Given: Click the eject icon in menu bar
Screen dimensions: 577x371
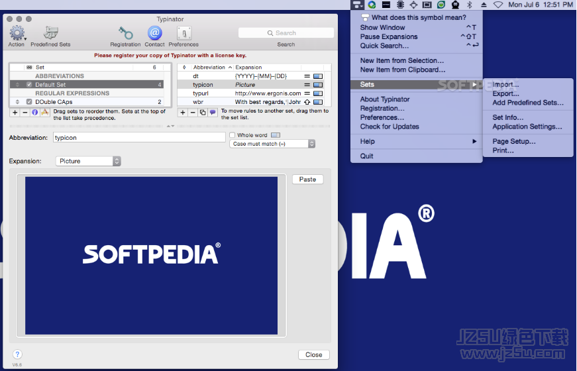Looking at the screenshot, I should (x=484, y=5).
